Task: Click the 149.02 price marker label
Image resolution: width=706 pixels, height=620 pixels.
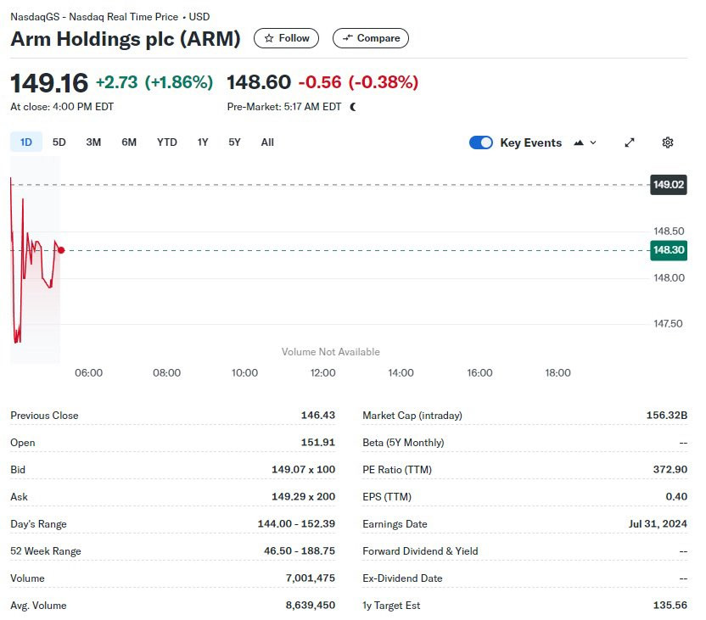Action: [x=668, y=184]
